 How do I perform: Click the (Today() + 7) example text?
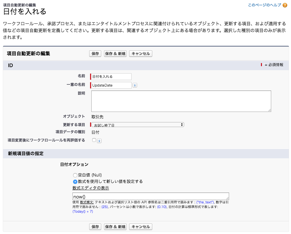pos(83,211)
